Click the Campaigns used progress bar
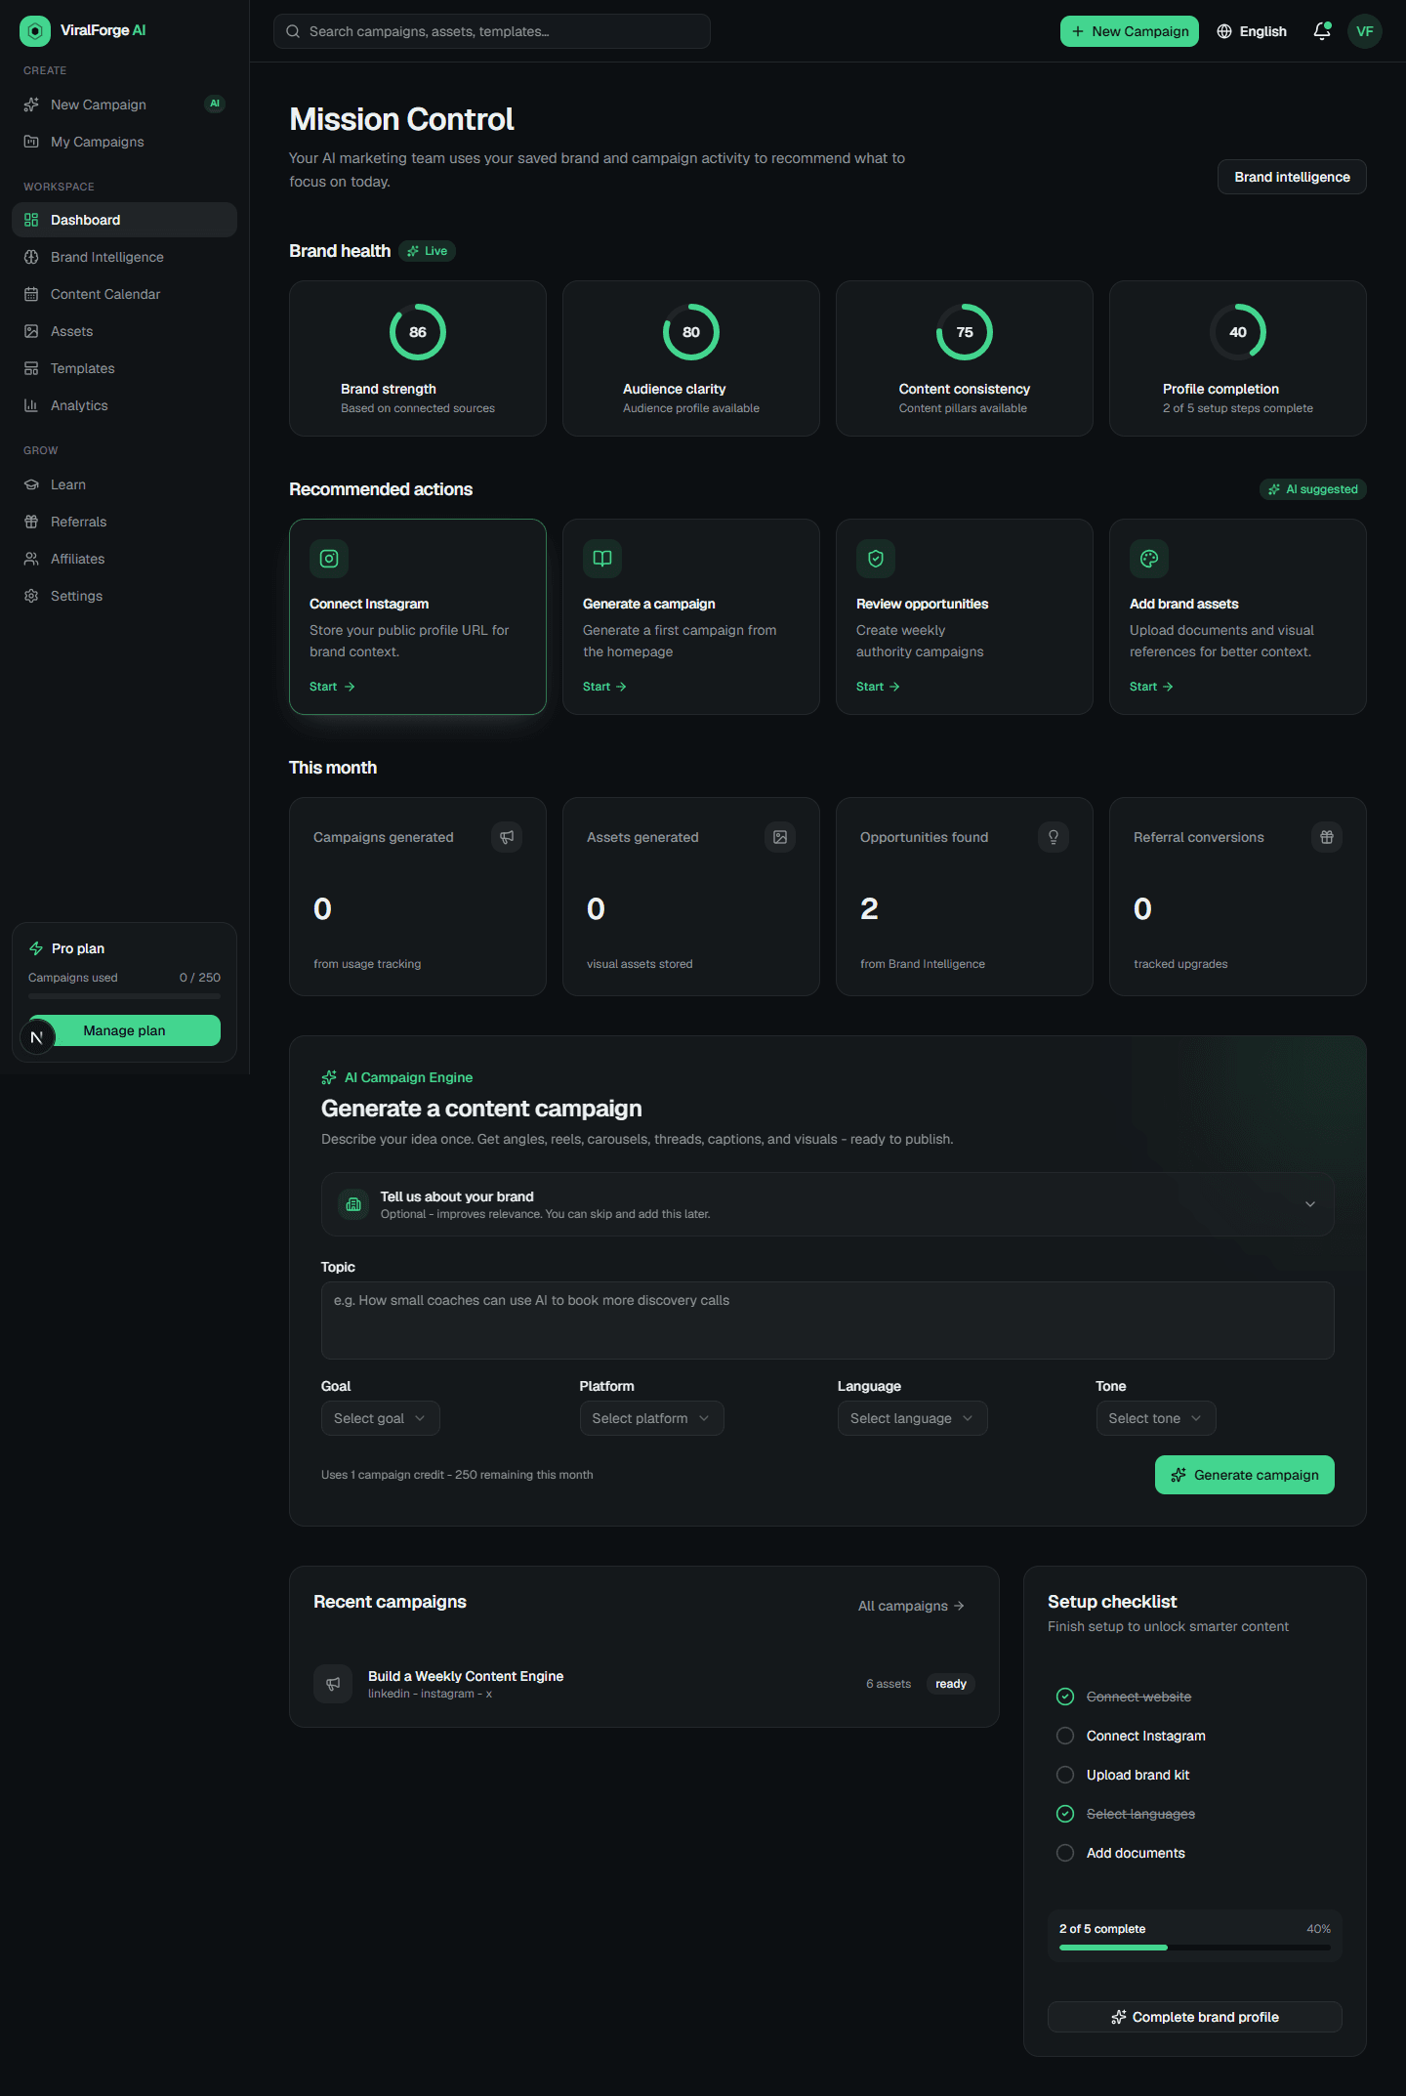Image resolution: width=1406 pixels, height=2096 pixels. pyautogui.click(x=124, y=996)
